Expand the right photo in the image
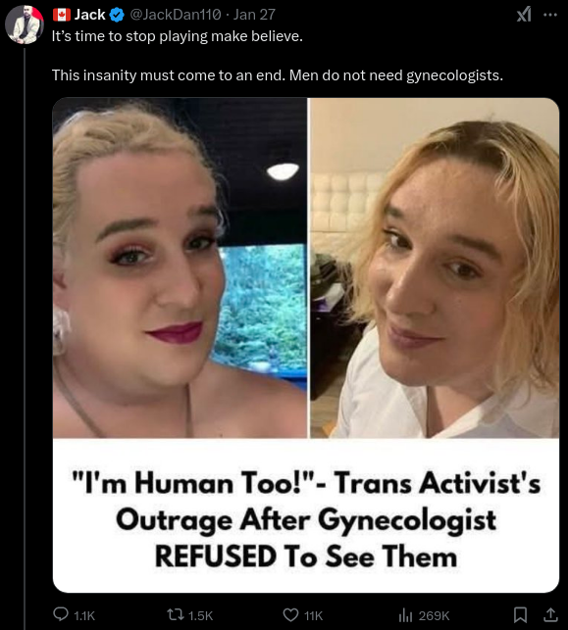 click(435, 267)
